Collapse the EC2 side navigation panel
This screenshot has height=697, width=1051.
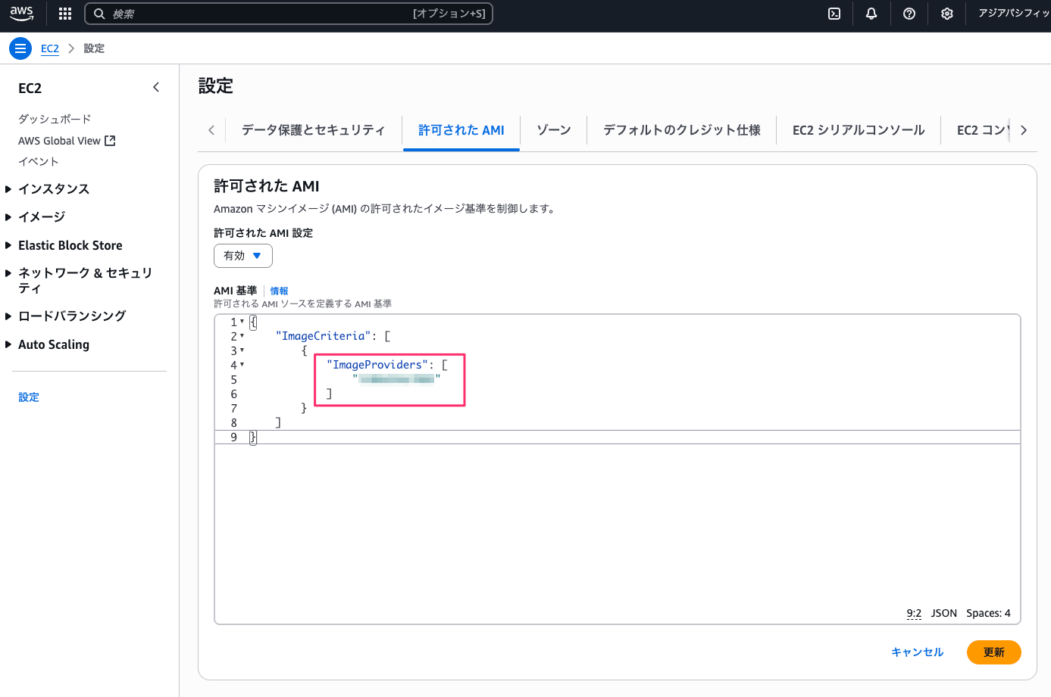click(156, 88)
